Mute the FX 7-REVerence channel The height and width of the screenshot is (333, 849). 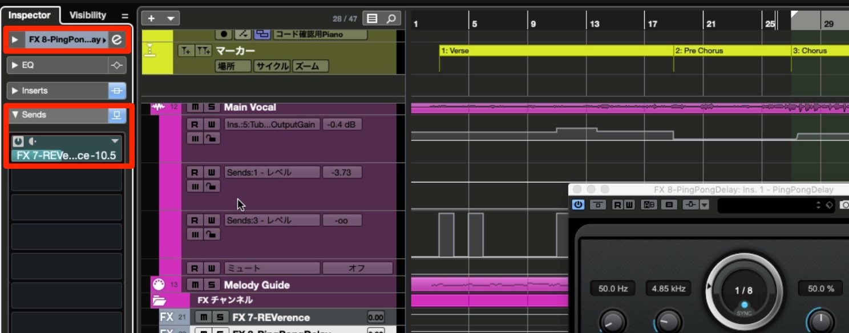click(202, 318)
